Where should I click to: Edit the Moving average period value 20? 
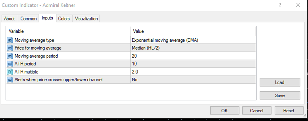193,56
